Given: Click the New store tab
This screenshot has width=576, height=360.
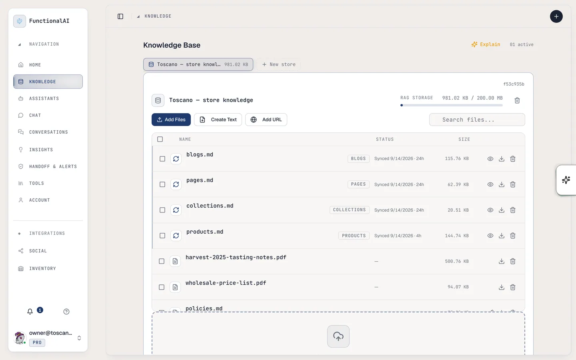Looking at the screenshot, I should tap(279, 64).
